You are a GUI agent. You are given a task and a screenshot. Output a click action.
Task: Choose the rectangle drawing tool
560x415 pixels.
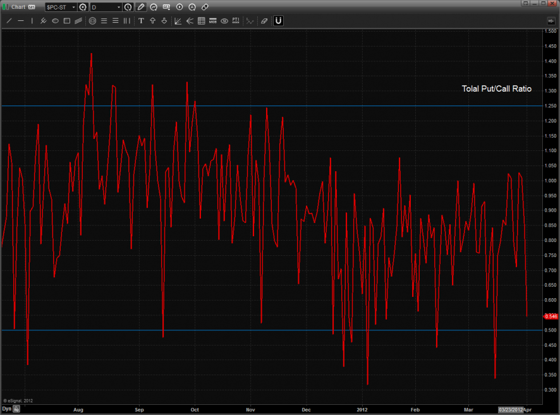(66, 21)
